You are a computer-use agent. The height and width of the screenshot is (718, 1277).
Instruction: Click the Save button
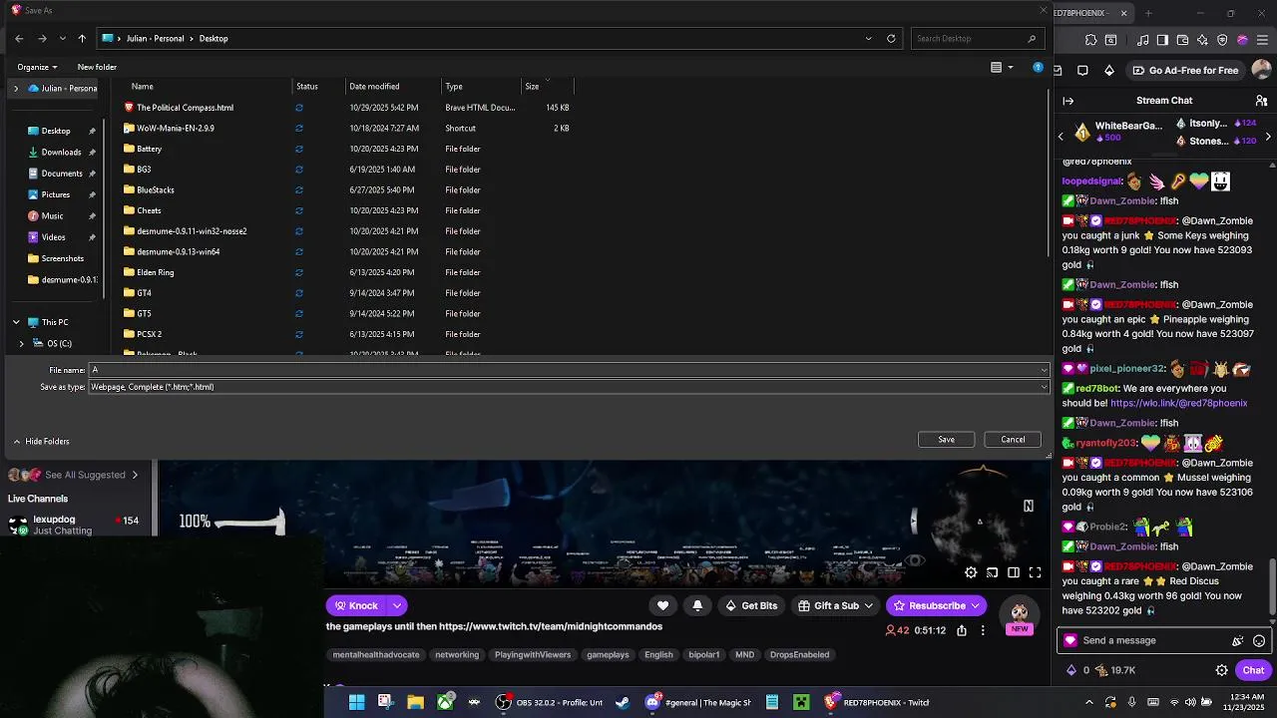946,440
